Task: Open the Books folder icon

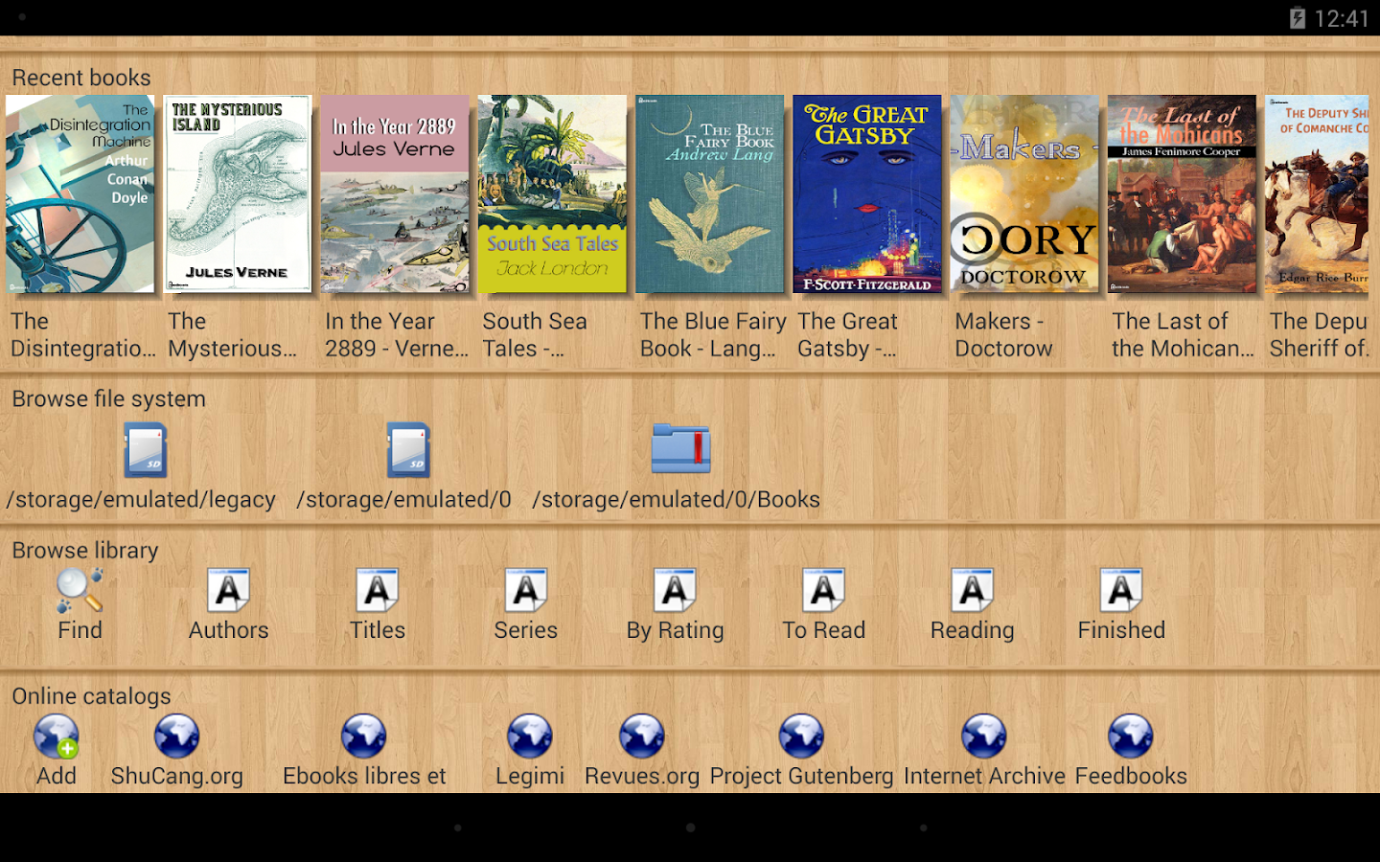Action: (680, 448)
